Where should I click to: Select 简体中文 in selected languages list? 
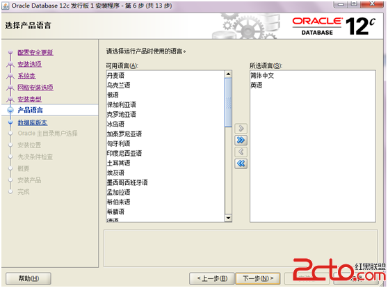point(312,76)
